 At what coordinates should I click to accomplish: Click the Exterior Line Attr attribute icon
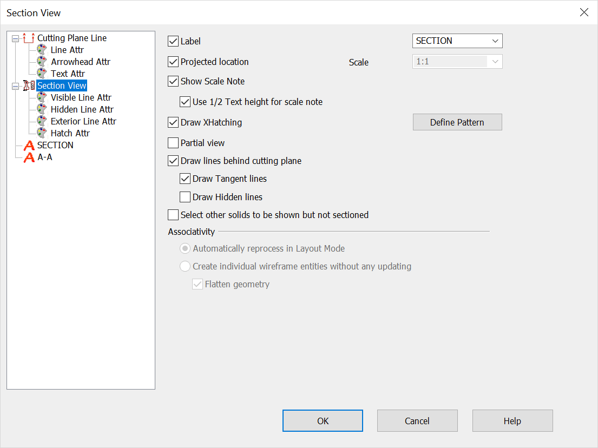42,121
